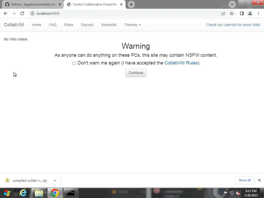The height and width of the screenshot is (198, 264).
Task: Follow 'Check out UserVM for more VMs!' link
Action: [x=233, y=25]
